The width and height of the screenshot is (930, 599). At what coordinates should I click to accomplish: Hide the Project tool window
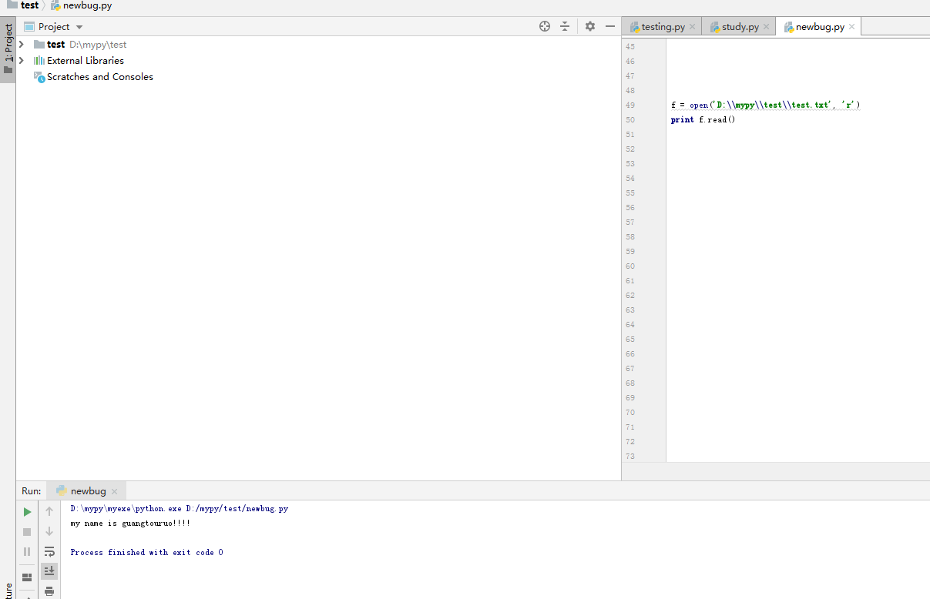pos(610,26)
